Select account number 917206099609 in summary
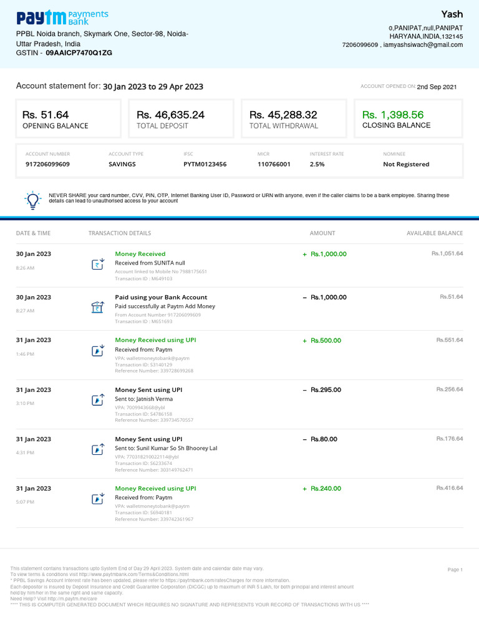Image resolution: width=479 pixels, height=639 pixels. coord(47,164)
